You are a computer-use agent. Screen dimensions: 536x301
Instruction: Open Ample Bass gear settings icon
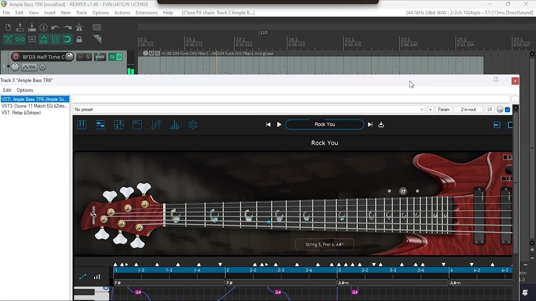[x=193, y=125]
